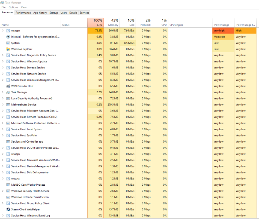Click the Services and Controller app icon
The image size is (259, 220).
click(x=8, y=142)
